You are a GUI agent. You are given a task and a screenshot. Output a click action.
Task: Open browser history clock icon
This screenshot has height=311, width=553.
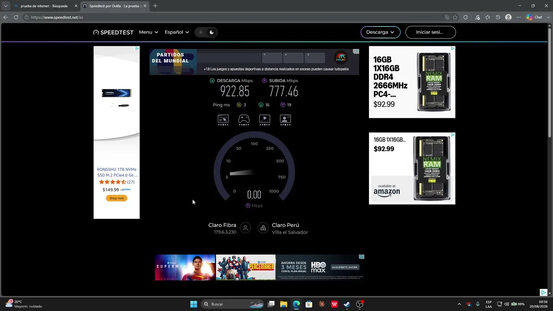point(498,17)
